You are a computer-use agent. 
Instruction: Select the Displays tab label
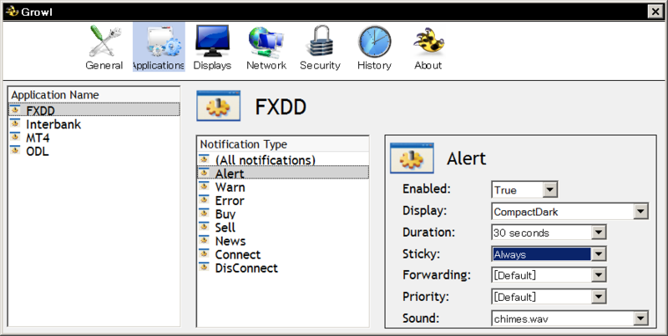(x=212, y=66)
